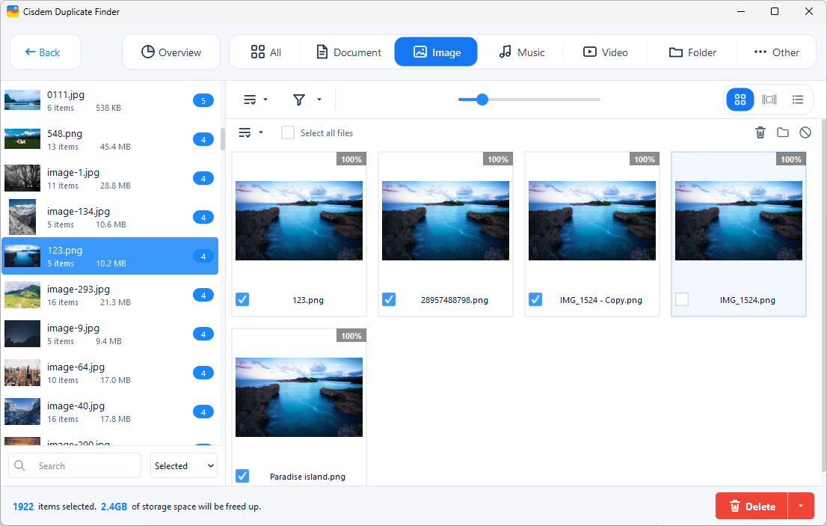Screen dimensions: 827x526
Task: Open the image-64.jpg duplicate group
Action: point(110,373)
